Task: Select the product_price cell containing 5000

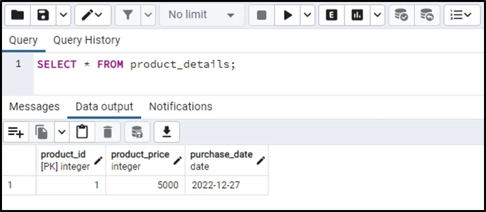Action: coord(145,185)
